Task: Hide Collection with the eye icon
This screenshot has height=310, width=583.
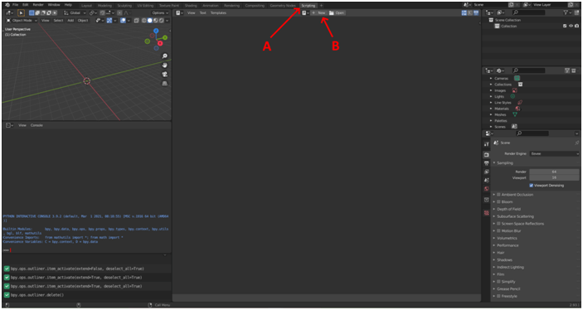Action: (x=571, y=26)
